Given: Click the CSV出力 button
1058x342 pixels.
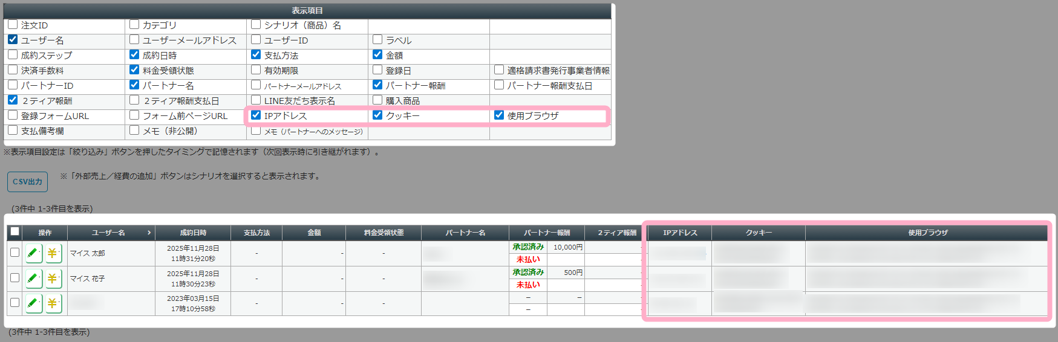Looking at the screenshot, I should [27, 182].
